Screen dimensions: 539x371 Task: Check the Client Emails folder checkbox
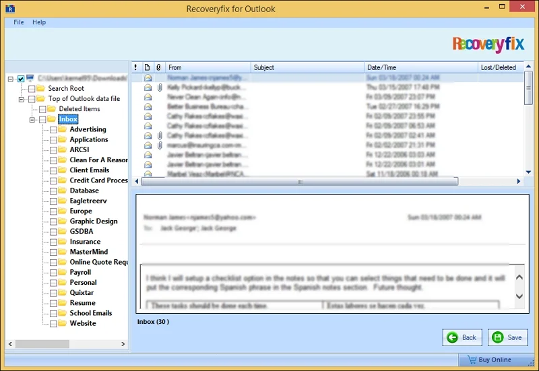(x=53, y=171)
